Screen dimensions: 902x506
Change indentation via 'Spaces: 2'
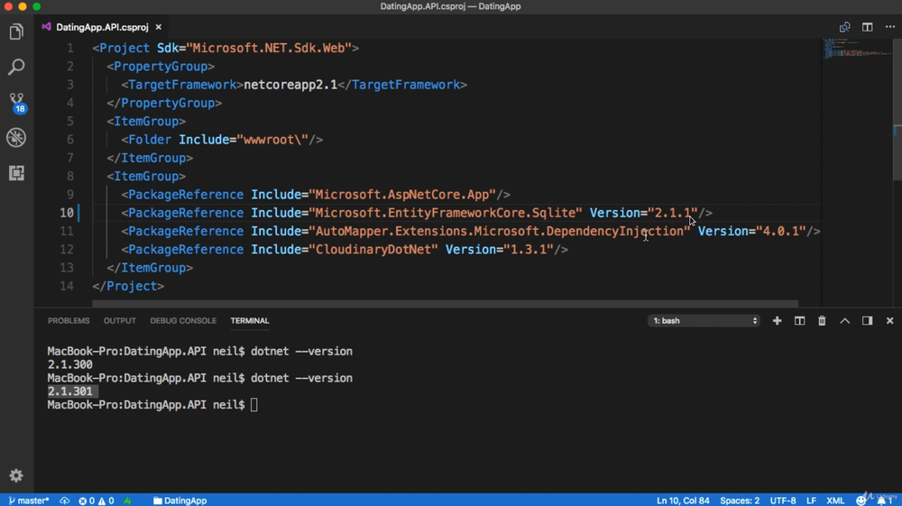point(740,501)
